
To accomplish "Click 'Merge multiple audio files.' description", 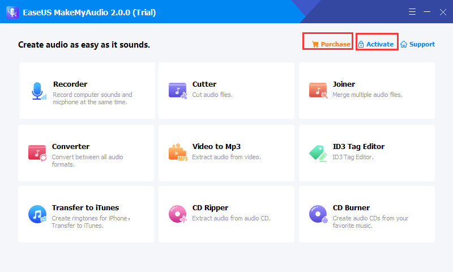I will (367, 95).
